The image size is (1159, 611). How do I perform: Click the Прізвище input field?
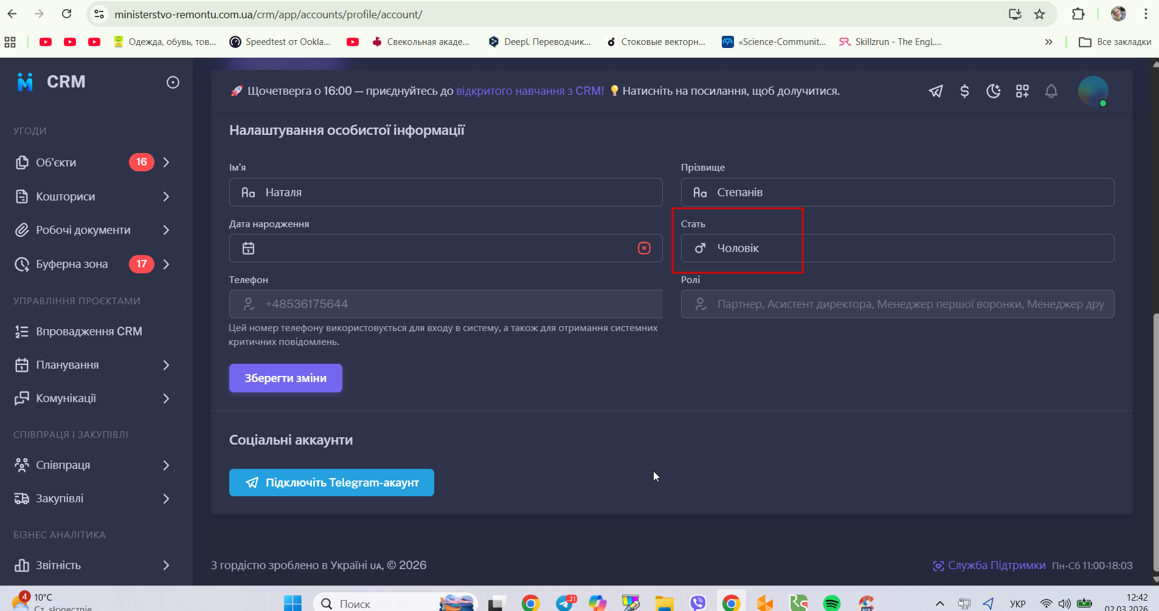coord(898,192)
